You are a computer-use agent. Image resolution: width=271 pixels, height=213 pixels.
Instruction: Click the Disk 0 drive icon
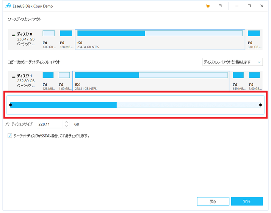coord(14,34)
